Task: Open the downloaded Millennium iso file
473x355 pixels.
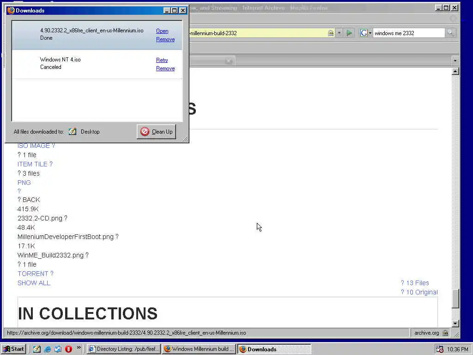Action: pos(162,31)
